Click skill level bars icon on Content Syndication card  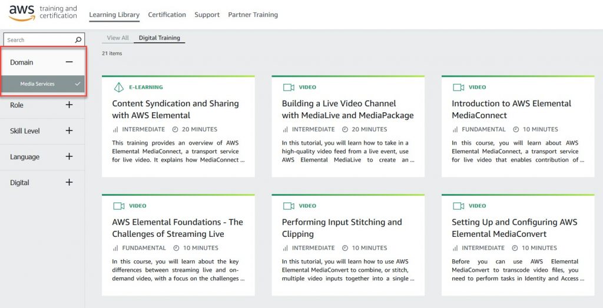click(115, 129)
